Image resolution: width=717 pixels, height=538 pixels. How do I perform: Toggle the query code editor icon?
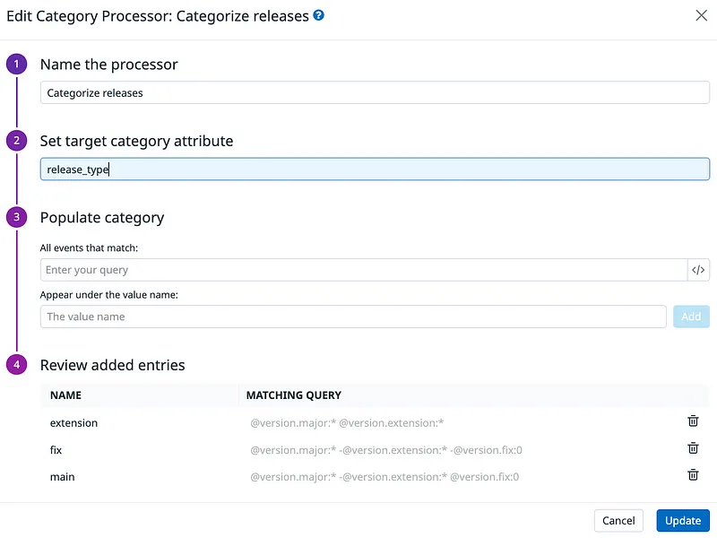pos(699,270)
